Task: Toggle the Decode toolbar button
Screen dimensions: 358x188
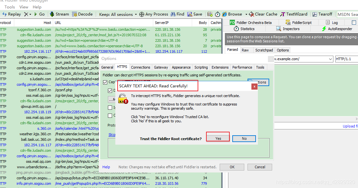Action: click(82, 14)
